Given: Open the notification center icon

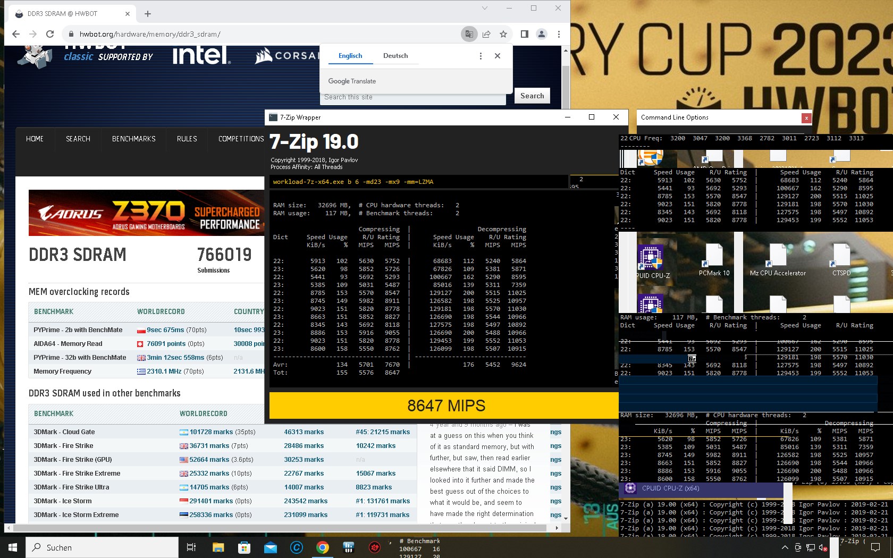Looking at the screenshot, I should point(875,547).
